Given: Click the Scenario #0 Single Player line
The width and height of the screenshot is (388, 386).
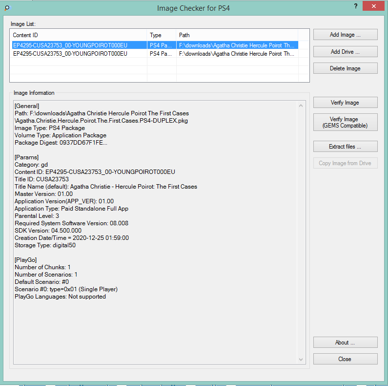Looking at the screenshot, I should [66, 289].
